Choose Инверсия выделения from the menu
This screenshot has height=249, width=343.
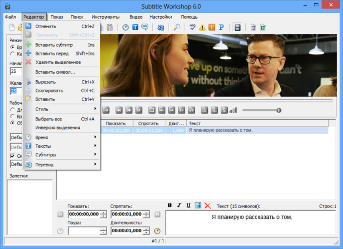[62, 128]
